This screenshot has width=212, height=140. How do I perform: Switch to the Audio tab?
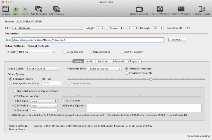coord(90,61)
